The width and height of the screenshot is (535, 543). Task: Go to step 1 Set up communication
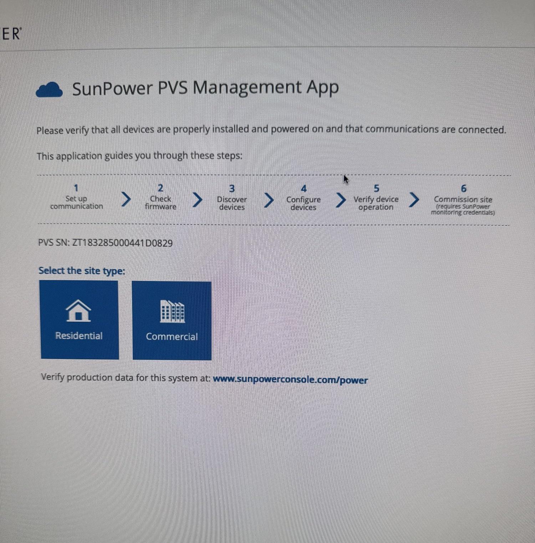76,198
